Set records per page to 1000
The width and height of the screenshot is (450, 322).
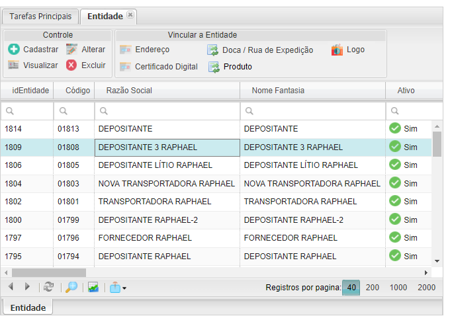398,288
